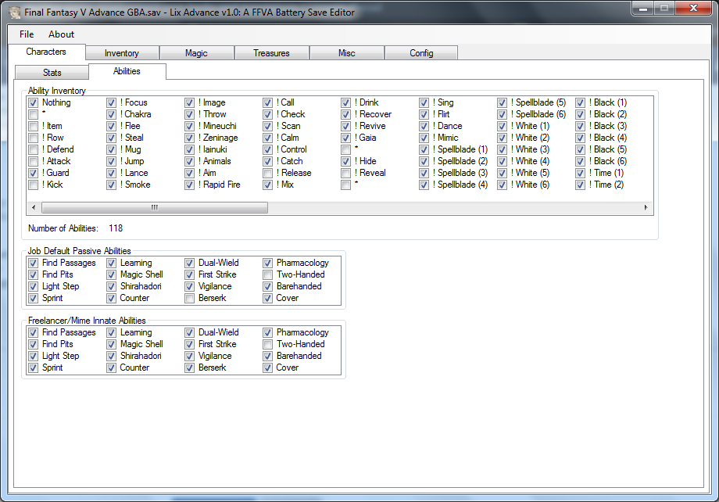Enable Two-Handed in Job Default Passive
The width and height of the screenshot is (719, 502).
tap(268, 274)
